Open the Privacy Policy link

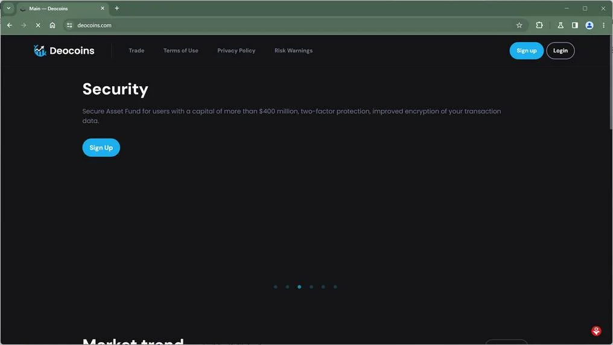[236, 51]
